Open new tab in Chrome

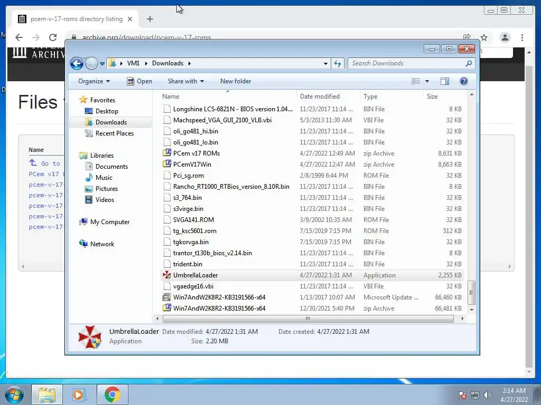150,19
